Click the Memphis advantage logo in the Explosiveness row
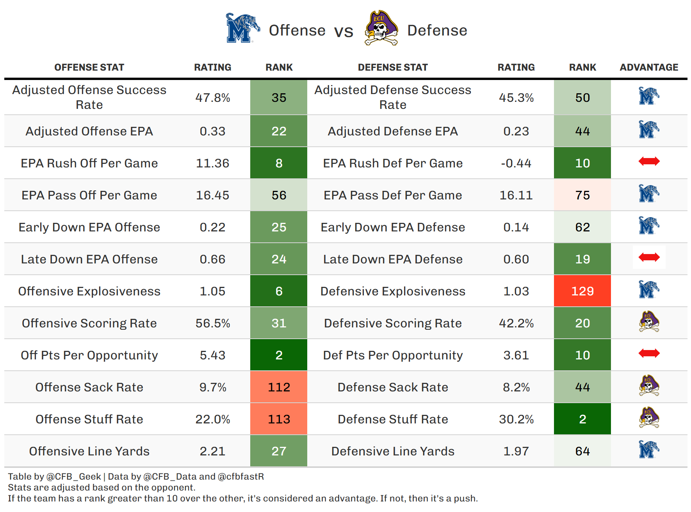Viewport: 691px width, 512px height. point(649,290)
